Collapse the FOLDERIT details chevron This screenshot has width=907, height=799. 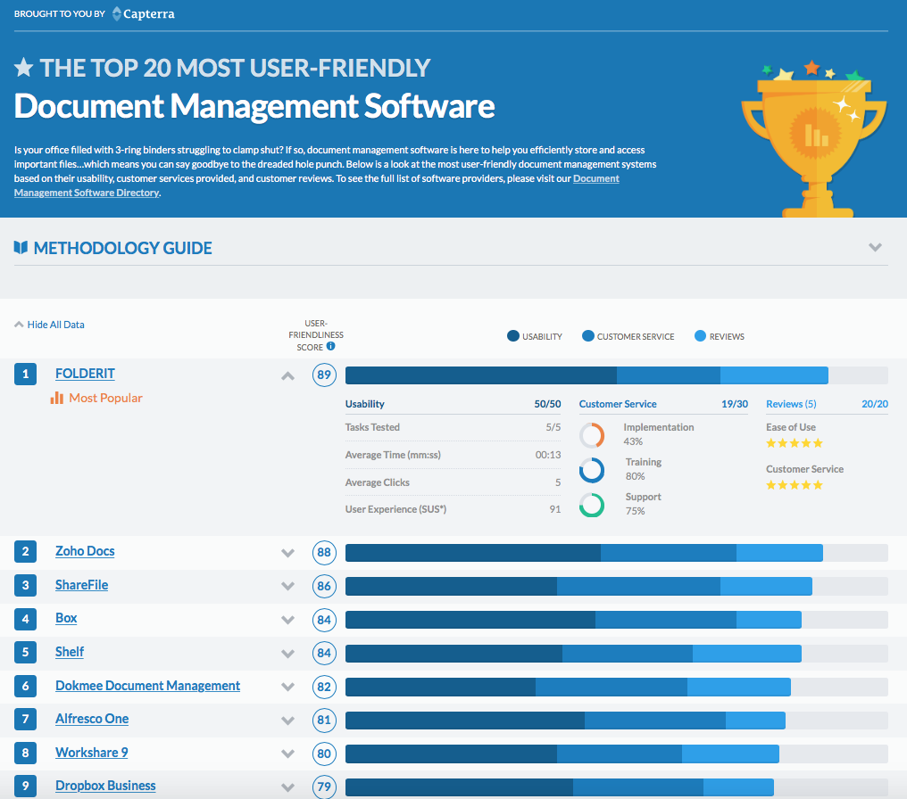288,376
